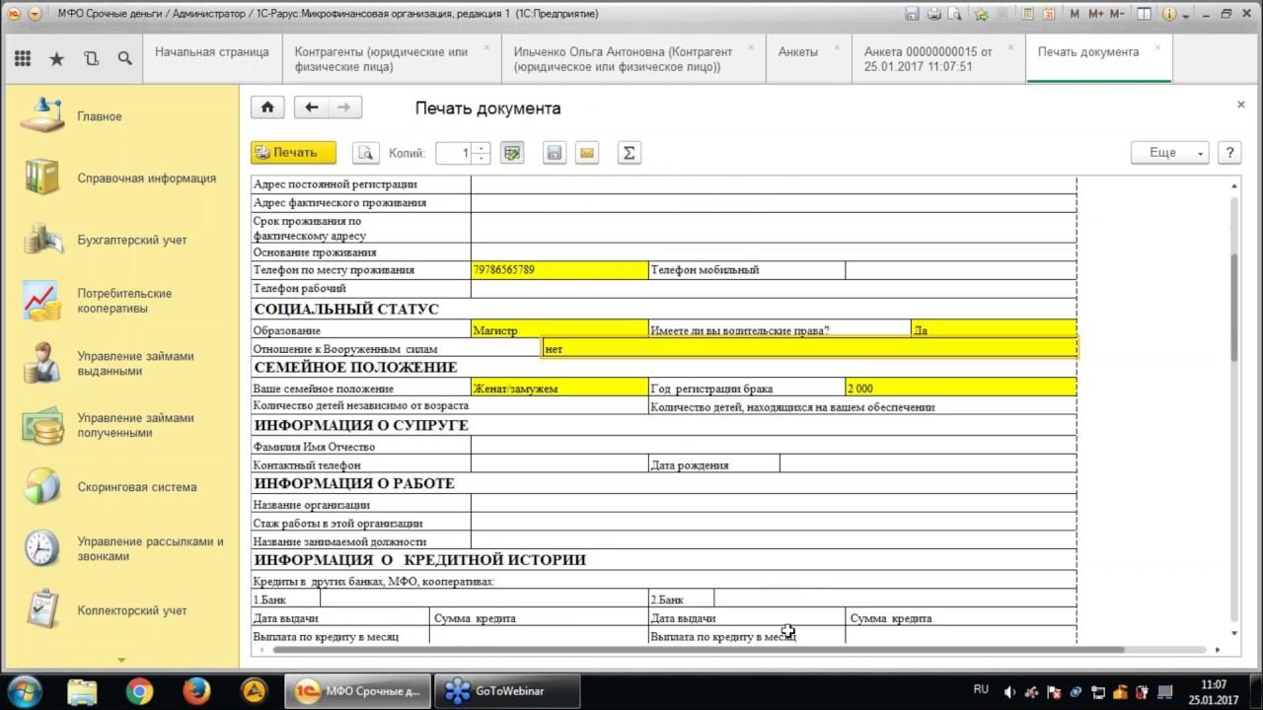Click the M+ memory button
The width and height of the screenshot is (1263, 710).
(1096, 14)
